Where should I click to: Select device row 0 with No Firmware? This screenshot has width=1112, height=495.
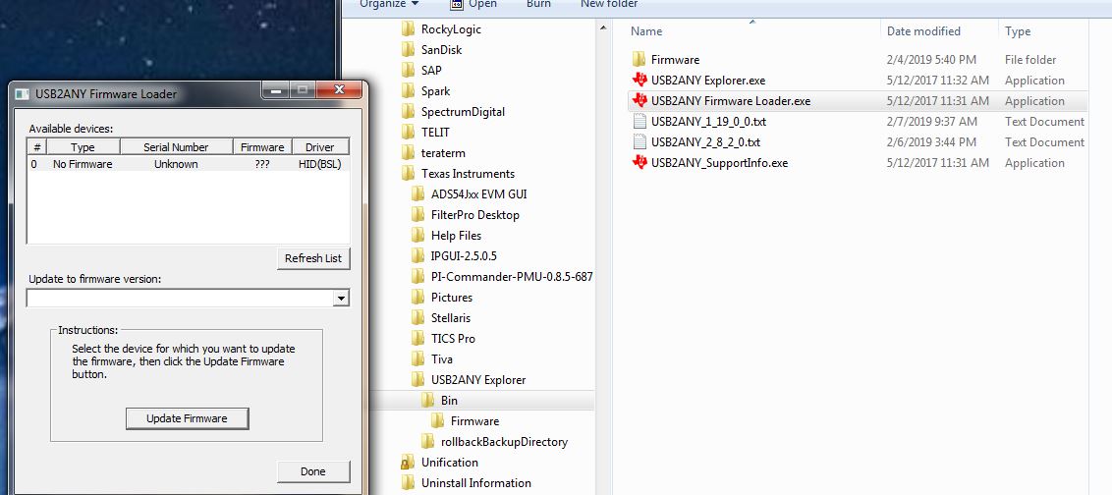(188, 164)
